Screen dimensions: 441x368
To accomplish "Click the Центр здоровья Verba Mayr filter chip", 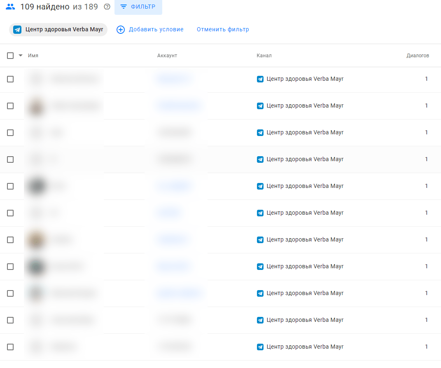I will coord(64,30).
